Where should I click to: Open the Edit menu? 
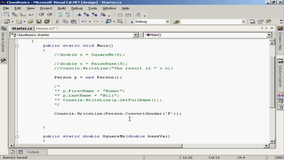tap(18, 8)
